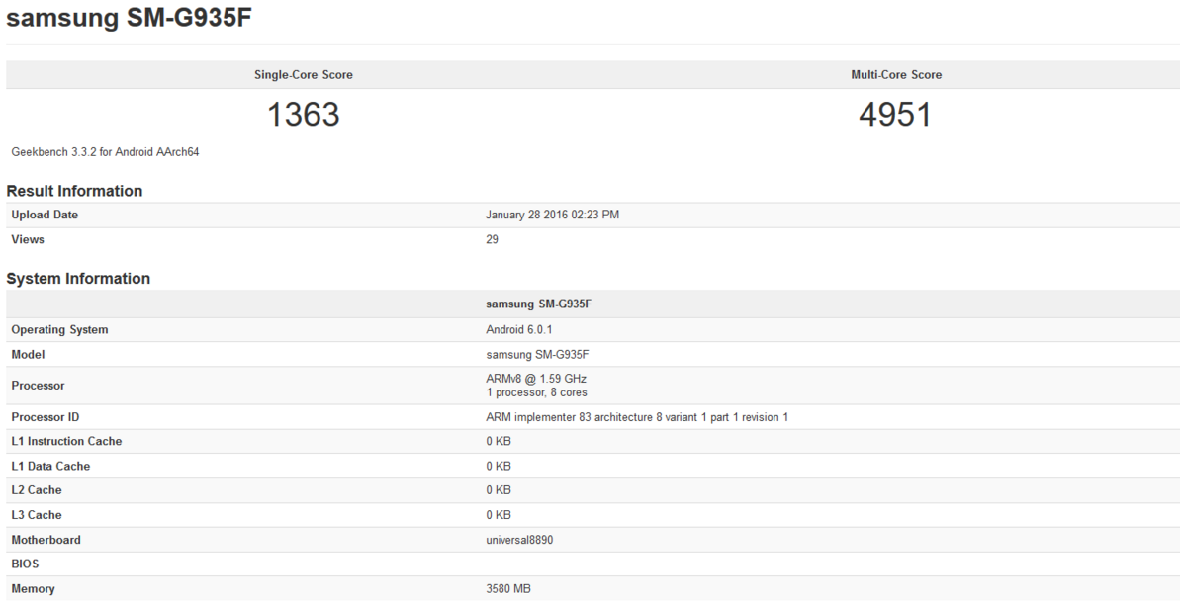This screenshot has width=1184, height=607.
Task: Select the L1 Instruction Cache 0 KB value
Action: click(499, 441)
